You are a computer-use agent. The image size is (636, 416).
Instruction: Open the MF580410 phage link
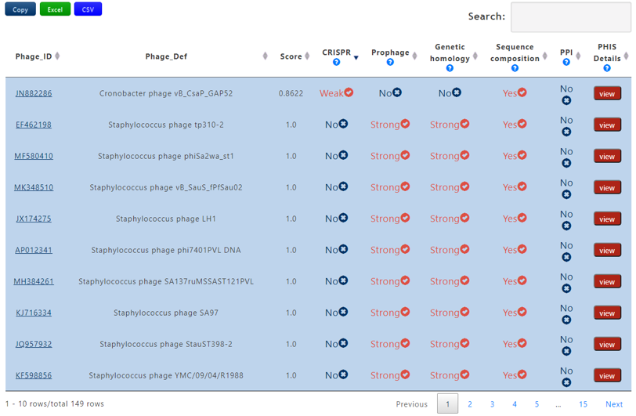(x=34, y=156)
